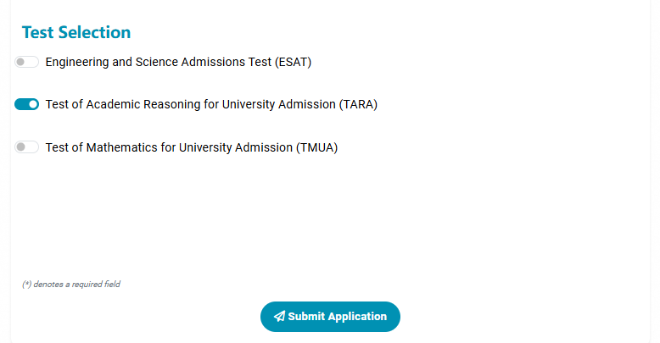This screenshot has width=660, height=343.
Task: Click the required field note text
Action: [x=71, y=285]
